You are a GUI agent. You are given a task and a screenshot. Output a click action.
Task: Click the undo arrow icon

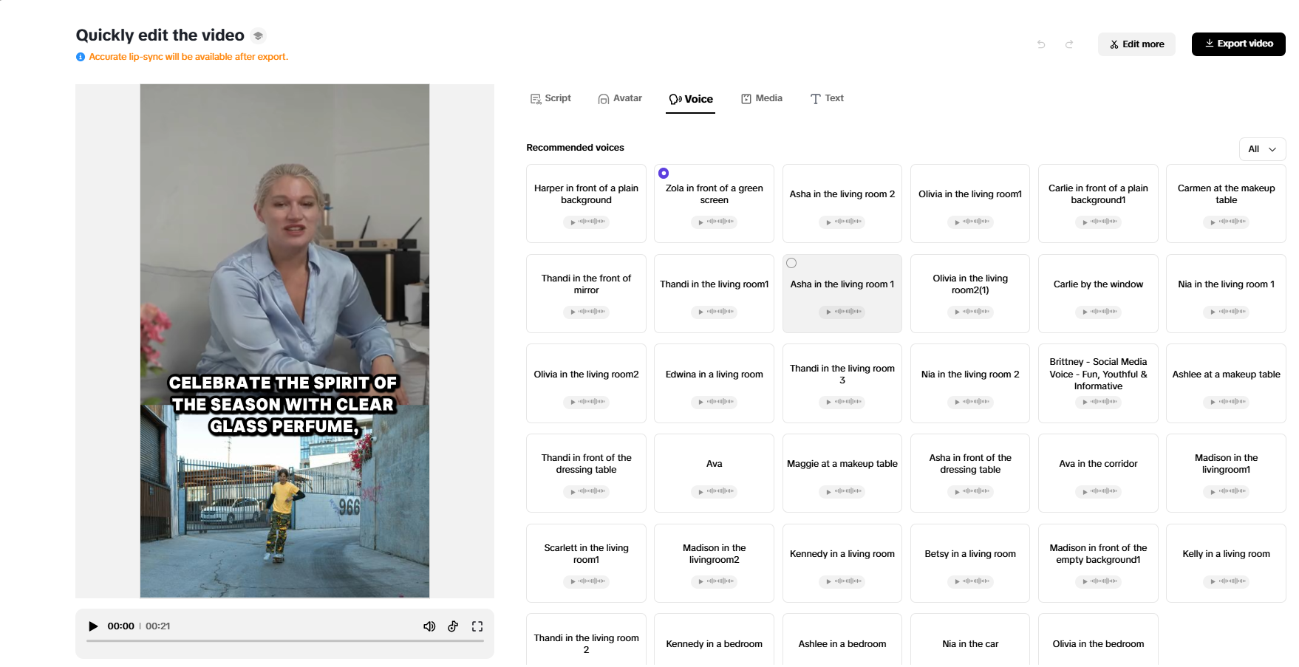tap(1041, 44)
